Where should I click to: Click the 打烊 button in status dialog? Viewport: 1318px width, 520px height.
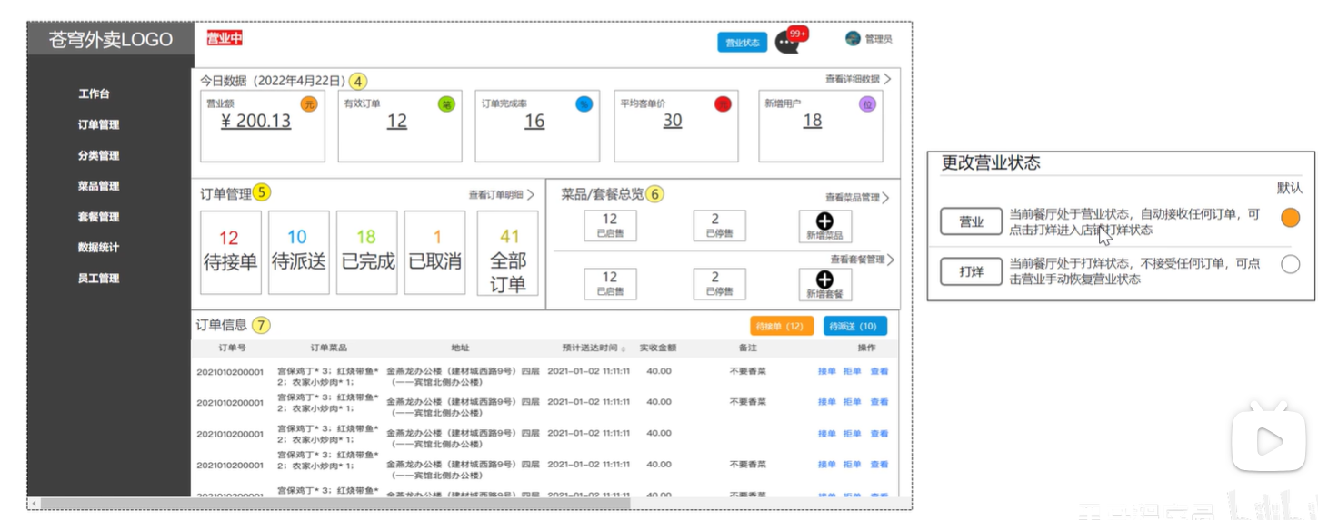(971, 270)
